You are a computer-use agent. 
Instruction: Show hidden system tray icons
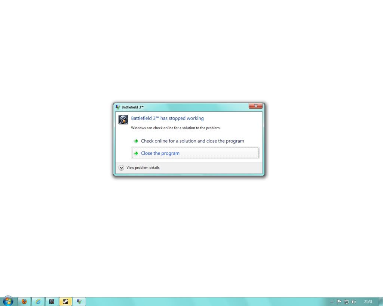[x=332, y=302]
